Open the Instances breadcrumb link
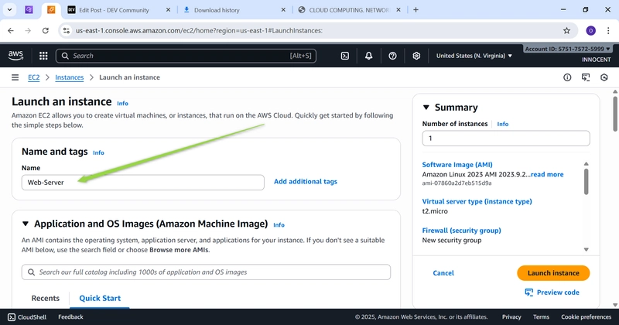619x325 pixels. pos(70,77)
